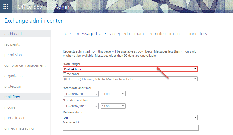
Task: Click the Office 365 header link
Action: point(30,7)
